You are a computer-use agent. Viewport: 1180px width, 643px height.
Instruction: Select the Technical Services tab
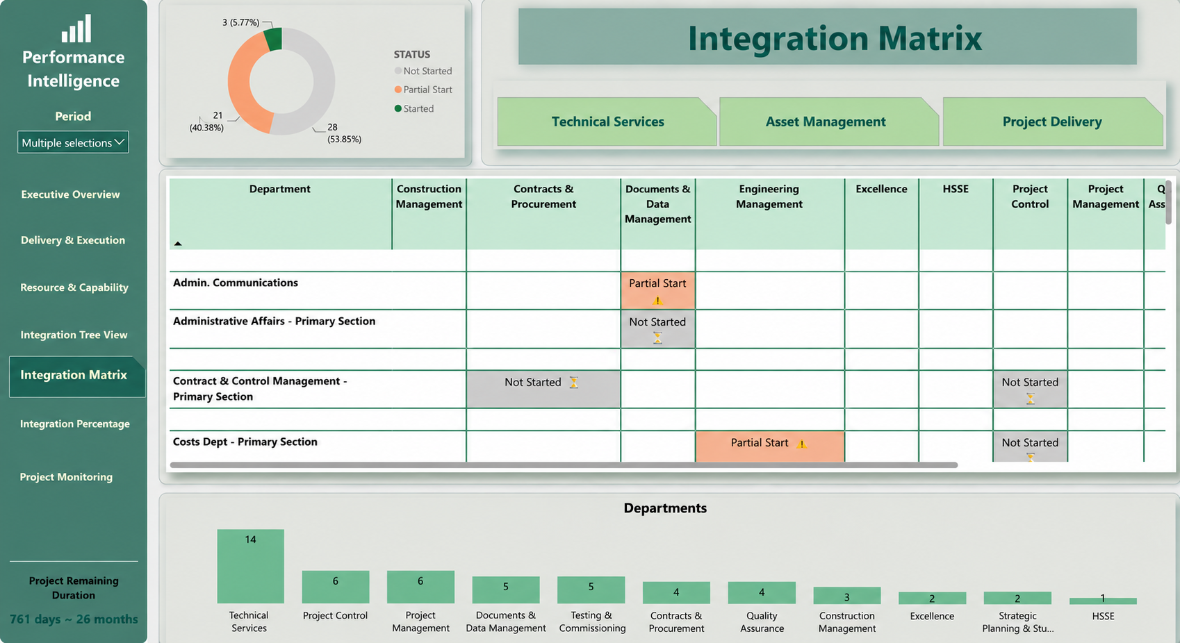click(607, 122)
